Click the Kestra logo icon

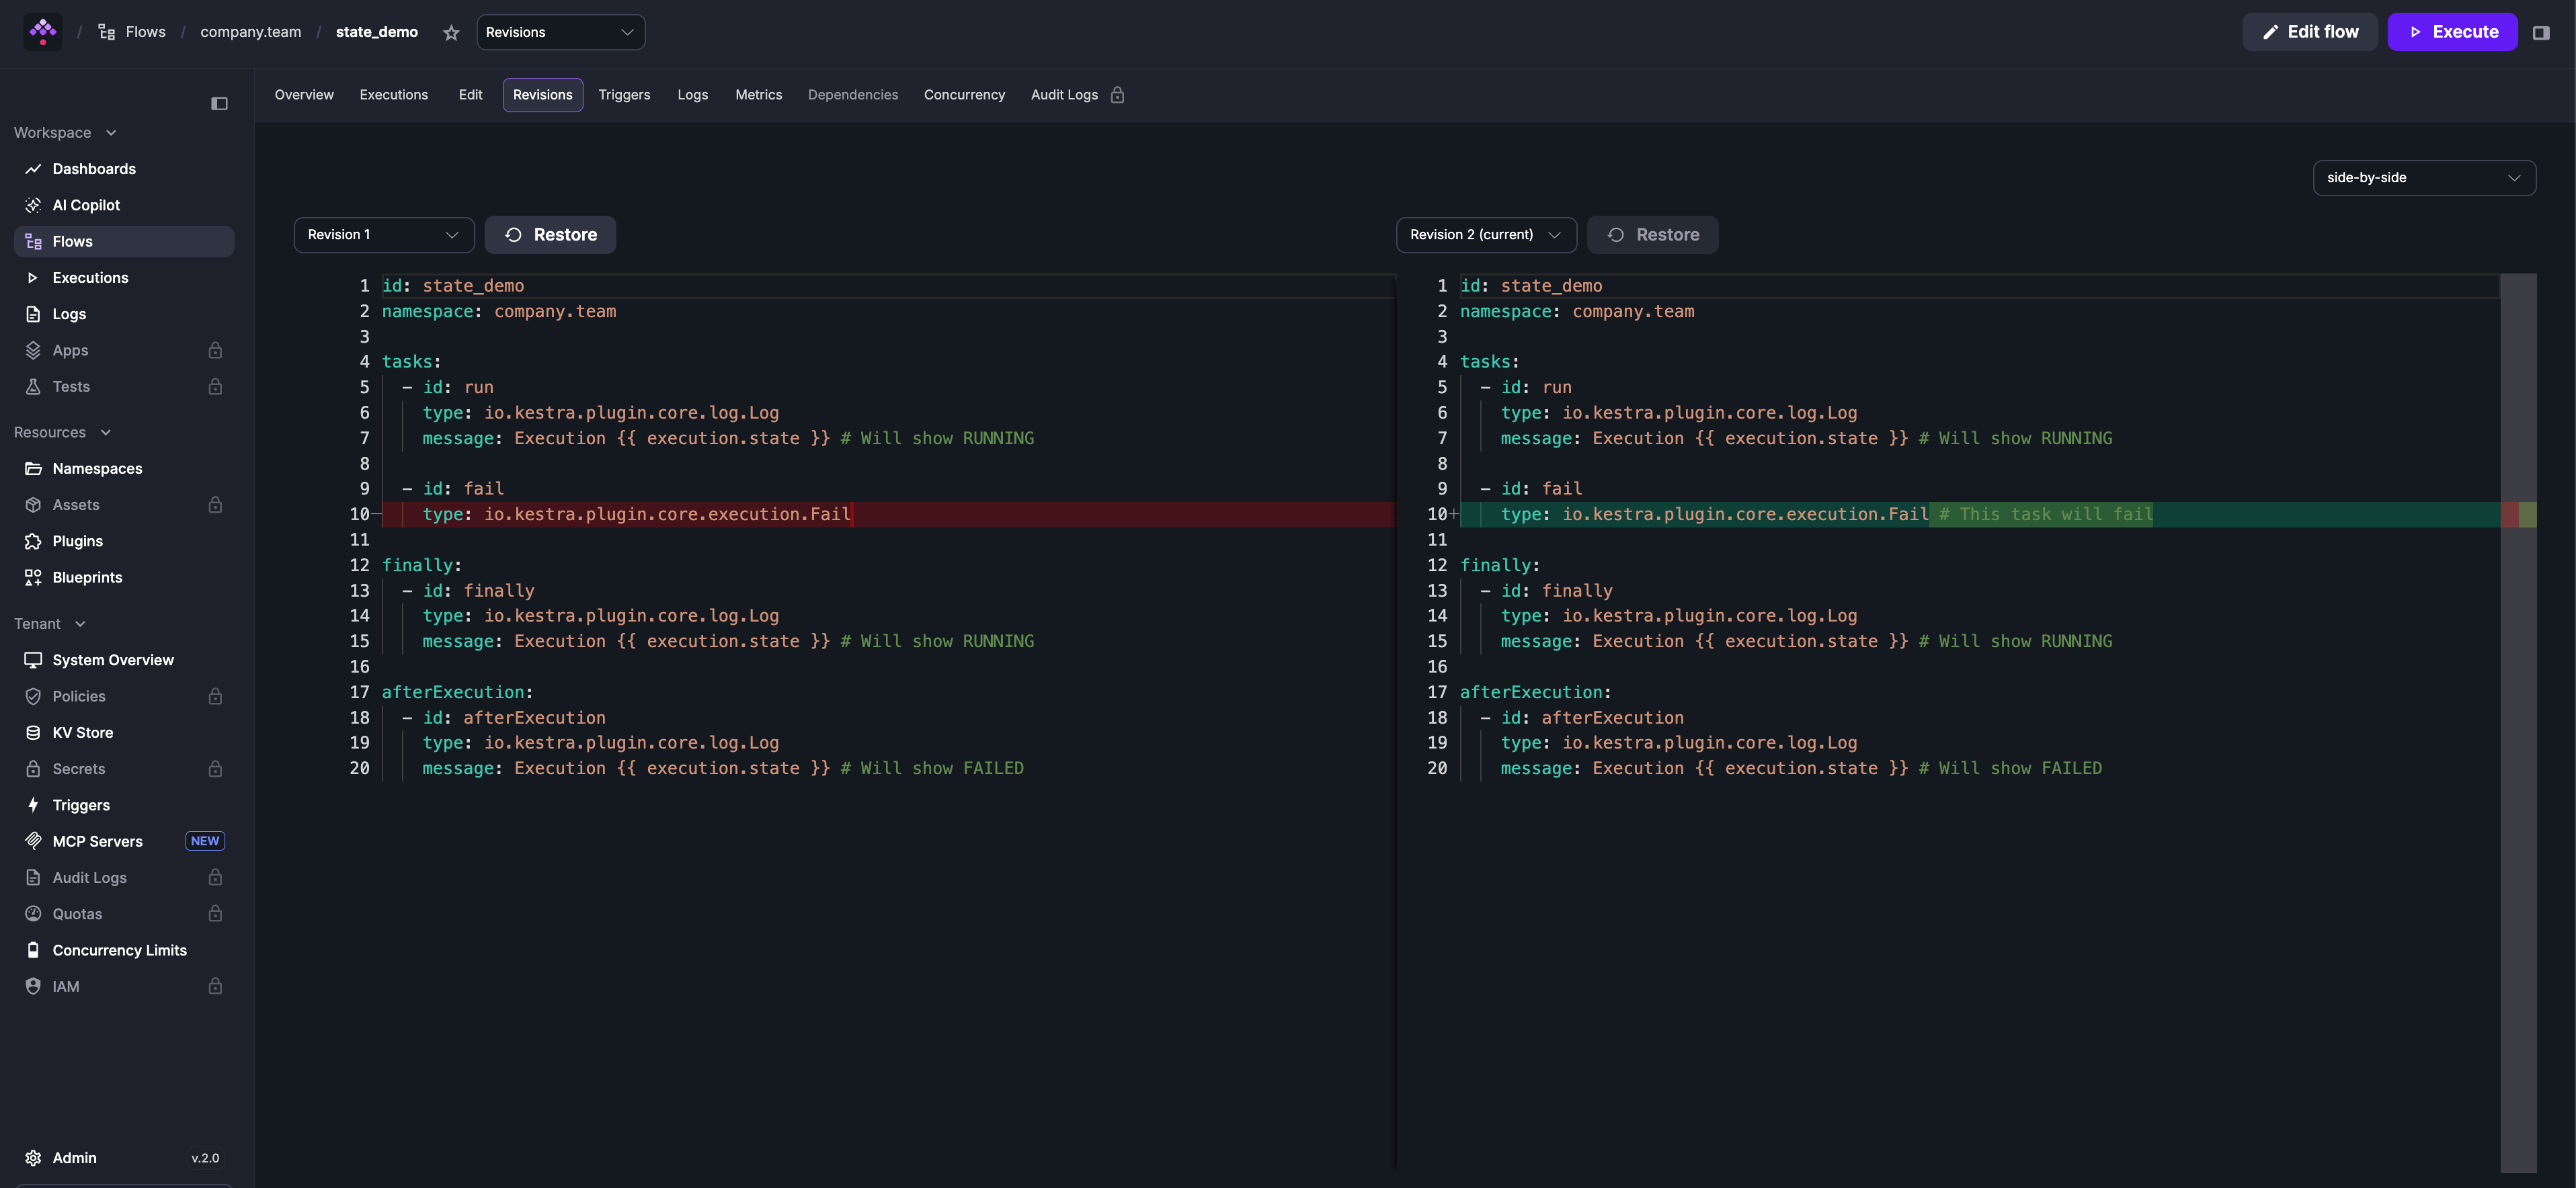[x=43, y=32]
